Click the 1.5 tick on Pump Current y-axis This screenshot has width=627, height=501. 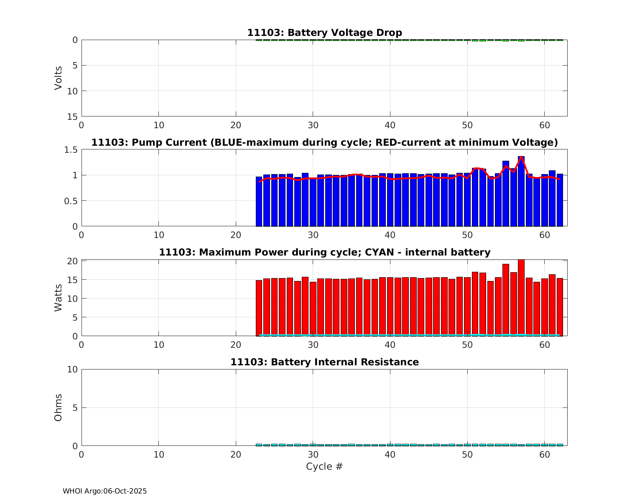click(x=73, y=150)
